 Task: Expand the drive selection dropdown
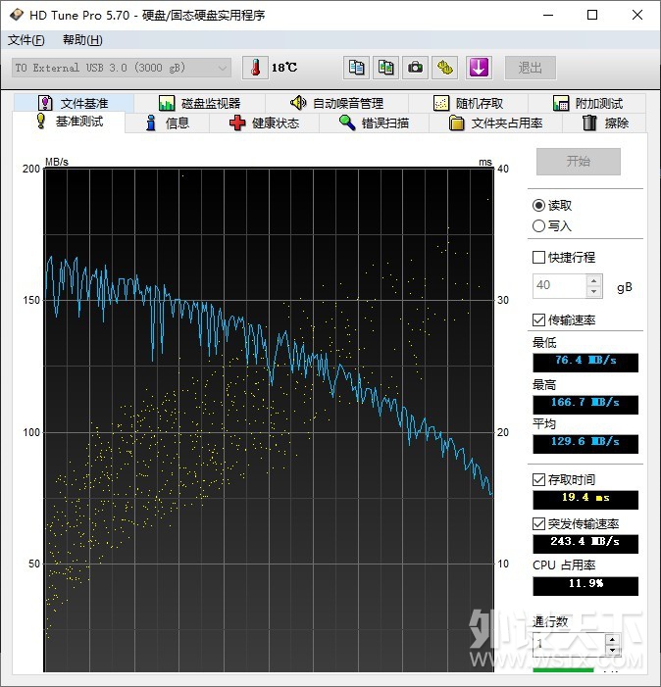[x=223, y=68]
